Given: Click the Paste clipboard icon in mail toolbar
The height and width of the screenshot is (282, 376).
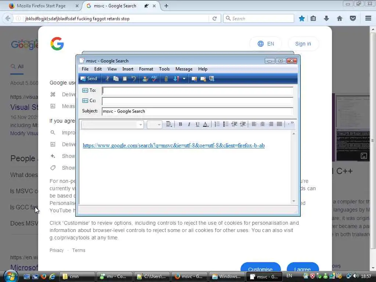Looking at the screenshot, I should (x=125, y=79).
